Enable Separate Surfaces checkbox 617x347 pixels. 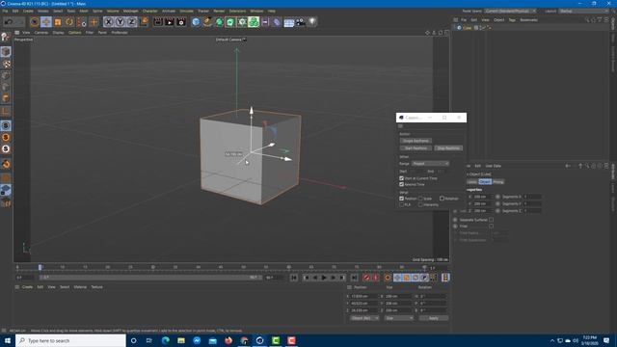click(x=491, y=220)
